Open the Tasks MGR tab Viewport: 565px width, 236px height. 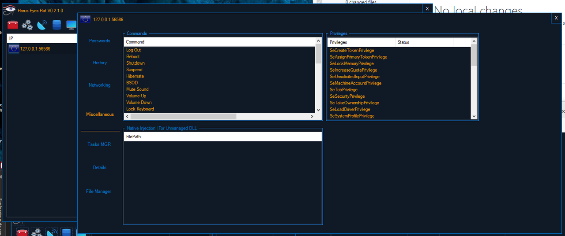click(99, 144)
